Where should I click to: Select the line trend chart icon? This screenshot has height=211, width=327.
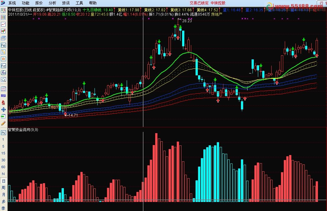3,24
